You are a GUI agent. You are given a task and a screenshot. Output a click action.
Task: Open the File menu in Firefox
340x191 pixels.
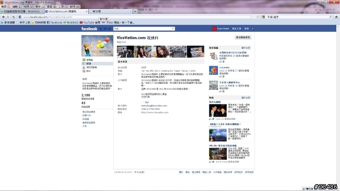pos(5,7)
